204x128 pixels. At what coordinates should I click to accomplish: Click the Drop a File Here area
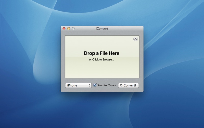pos(102,57)
